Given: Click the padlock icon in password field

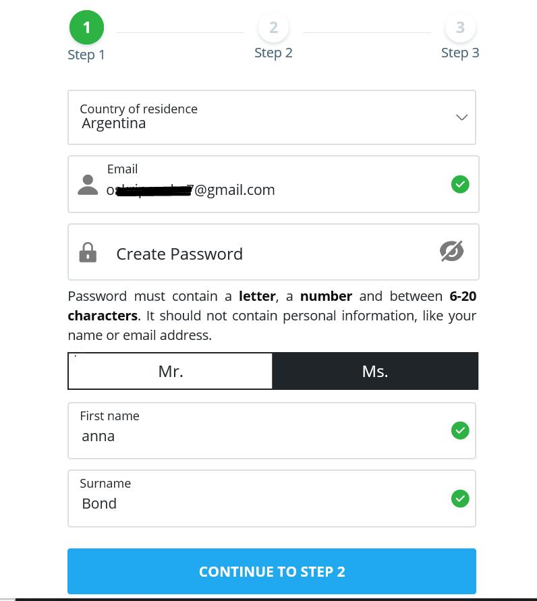Looking at the screenshot, I should tap(88, 252).
